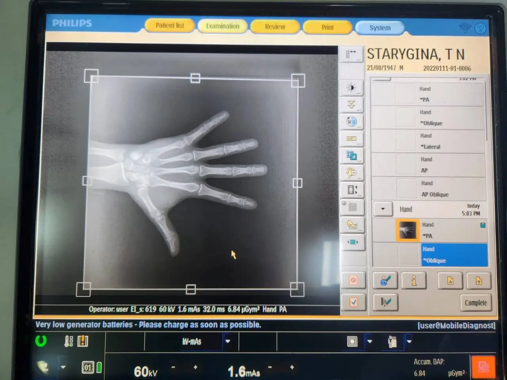507x380 pixels.
Task: Click the saved disk icon on Hand *PA
Action: [x=483, y=225]
